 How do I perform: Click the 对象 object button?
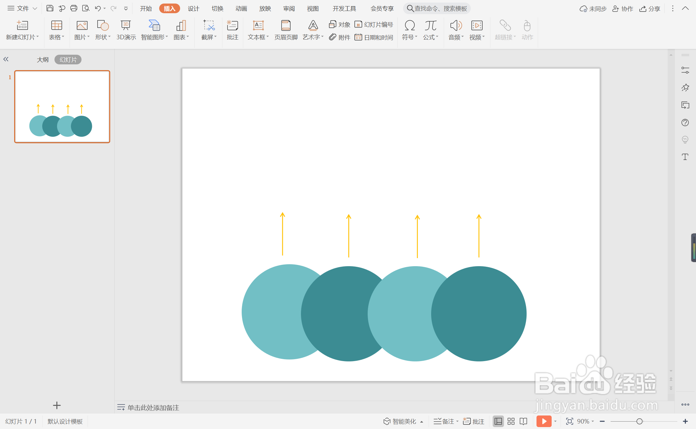[339, 24]
